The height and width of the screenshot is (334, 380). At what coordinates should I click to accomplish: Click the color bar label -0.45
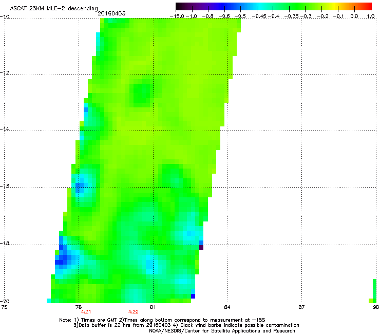tap(259, 16)
